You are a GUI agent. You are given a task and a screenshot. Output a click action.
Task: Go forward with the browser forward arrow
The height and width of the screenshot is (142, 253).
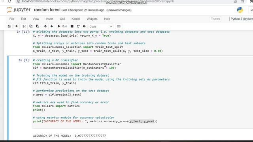(x=2, y=1)
